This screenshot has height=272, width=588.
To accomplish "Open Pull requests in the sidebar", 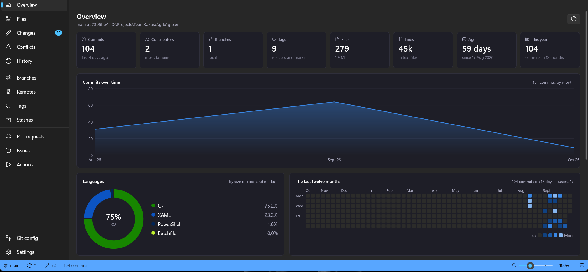I will (x=34, y=137).
